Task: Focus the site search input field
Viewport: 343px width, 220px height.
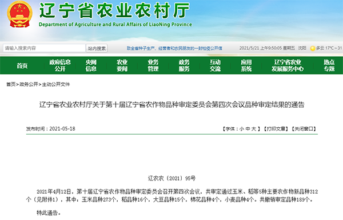Action: click(44, 48)
